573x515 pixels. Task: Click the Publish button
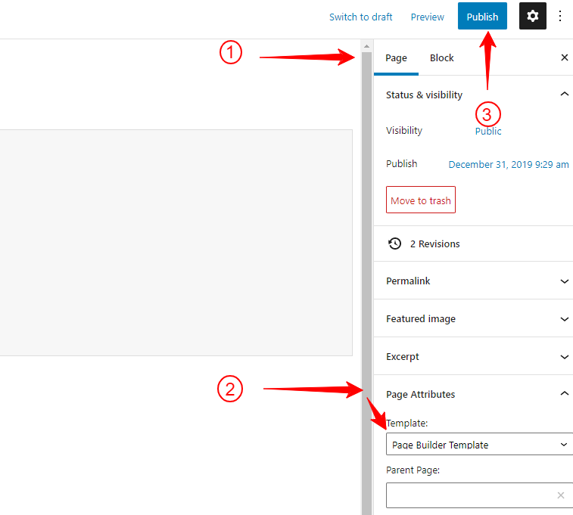tap(482, 16)
